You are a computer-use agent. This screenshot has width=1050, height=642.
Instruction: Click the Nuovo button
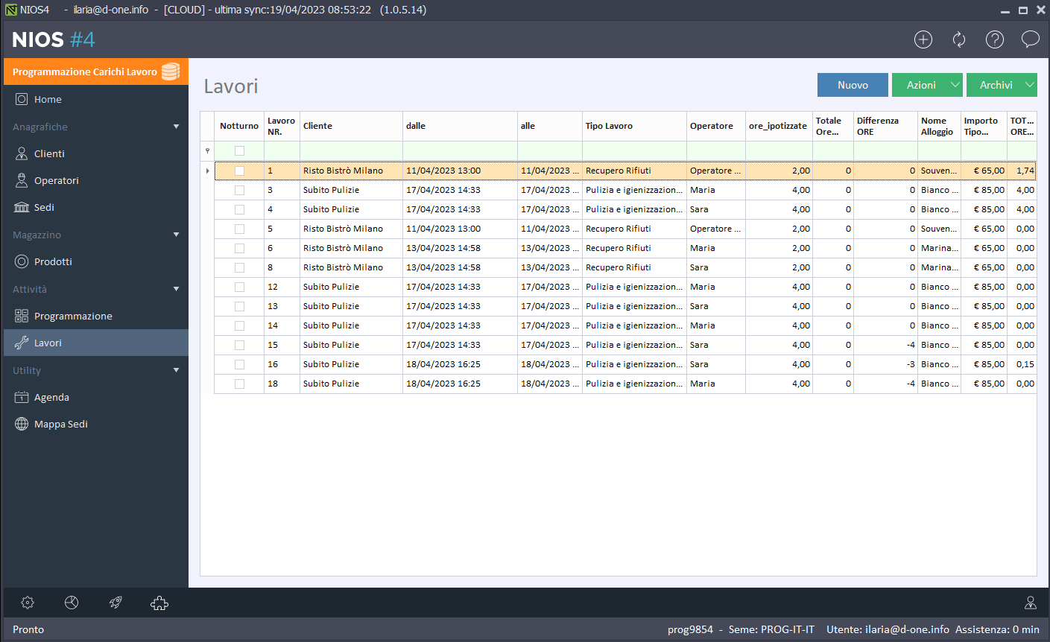click(x=853, y=85)
